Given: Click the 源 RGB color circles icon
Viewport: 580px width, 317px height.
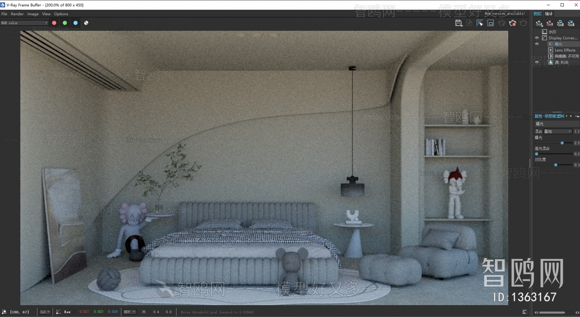Looking at the screenshot, I should pyautogui.click(x=551, y=62).
